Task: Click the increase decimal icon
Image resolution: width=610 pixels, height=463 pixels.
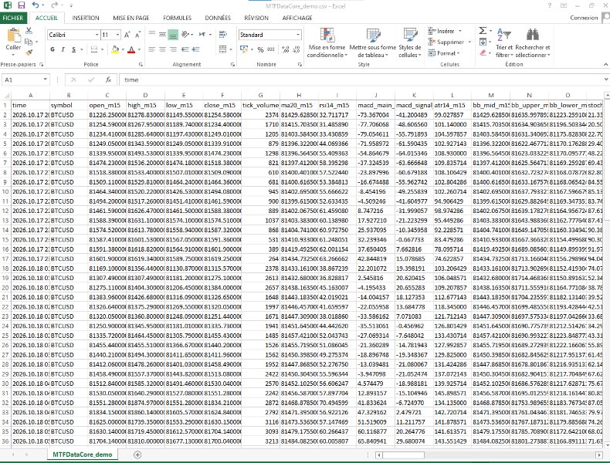Action: [286, 49]
